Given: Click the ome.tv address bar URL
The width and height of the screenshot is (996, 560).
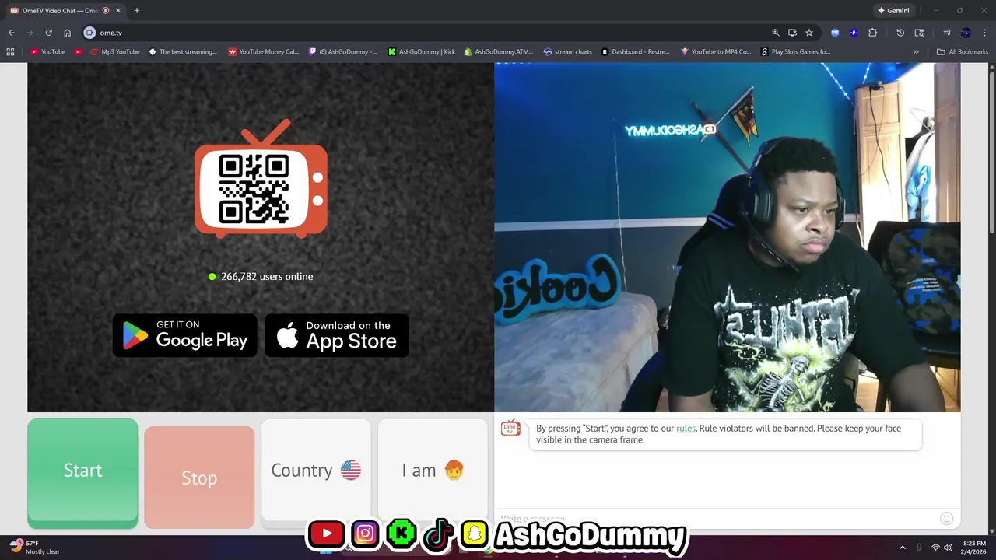Looking at the screenshot, I should (110, 33).
